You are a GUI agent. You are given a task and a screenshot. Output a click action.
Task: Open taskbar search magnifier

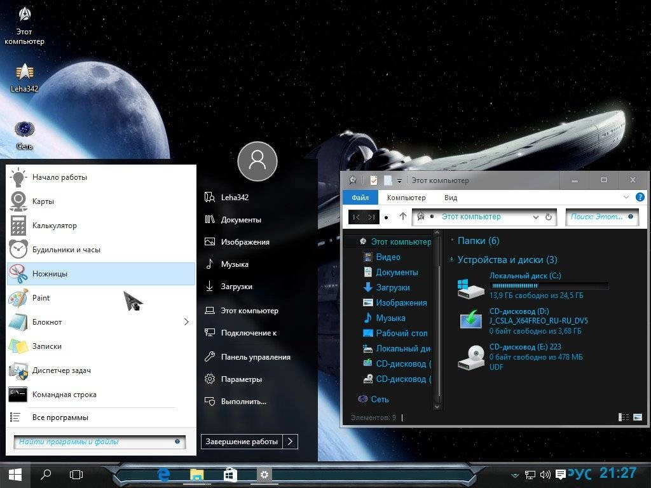click(x=45, y=474)
